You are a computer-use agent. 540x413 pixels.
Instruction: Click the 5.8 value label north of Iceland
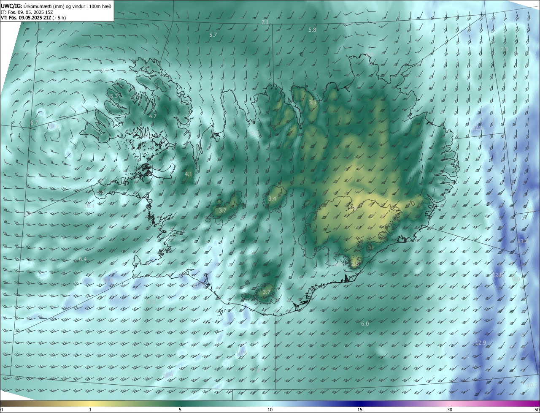[x=312, y=30]
